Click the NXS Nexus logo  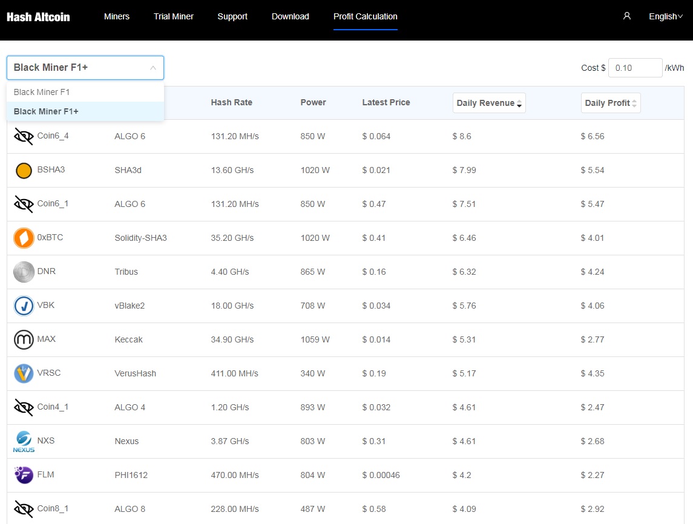pyautogui.click(x=24, y=442)
